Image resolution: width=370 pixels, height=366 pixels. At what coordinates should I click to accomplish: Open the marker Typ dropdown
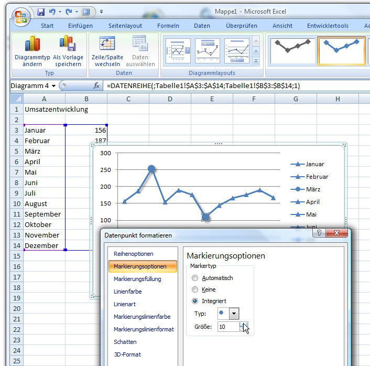pos(234,314)
